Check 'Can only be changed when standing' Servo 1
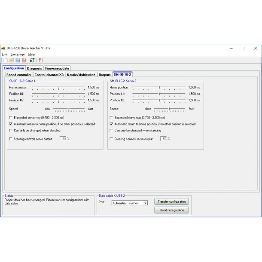Viewport: 262px width, 262px height. pyautogui.click(x=11, y=131)
